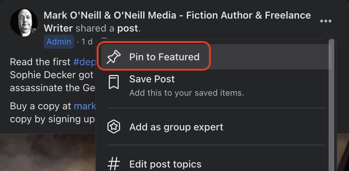
Task: Choose the Save Post menu label
Action: (152, 79)
